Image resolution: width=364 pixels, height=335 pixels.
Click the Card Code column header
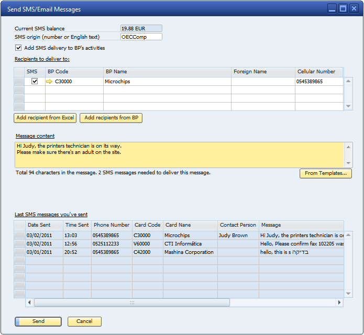tap(147, 225)
